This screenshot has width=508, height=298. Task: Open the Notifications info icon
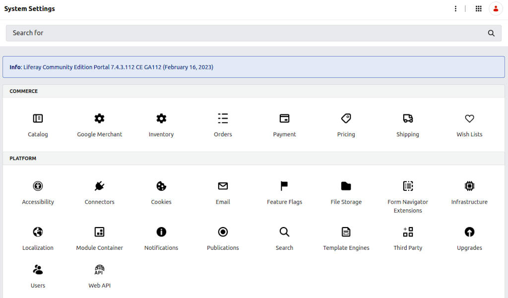(161, 232)
